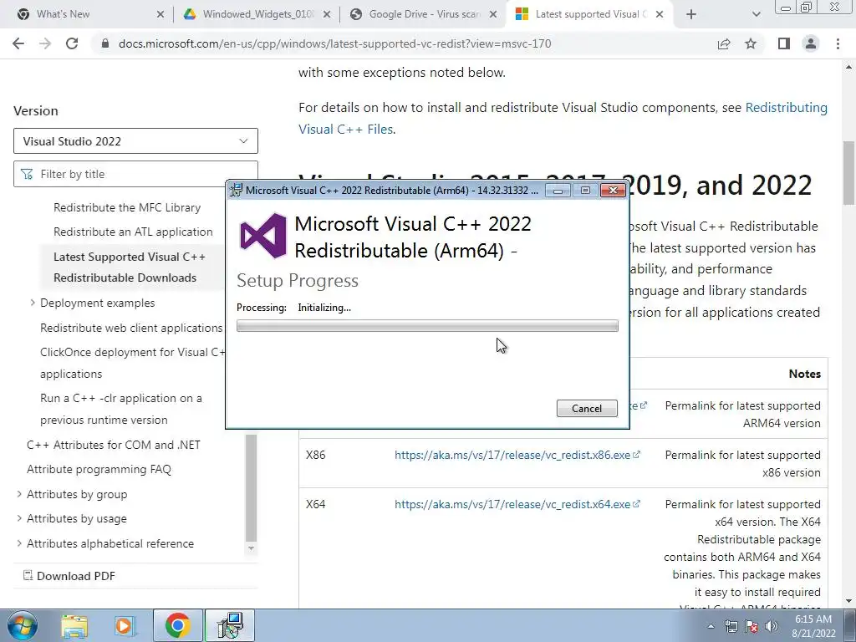Open the tab search dropdown arrow
Screen dimensions: 856x642
(756, 14)
